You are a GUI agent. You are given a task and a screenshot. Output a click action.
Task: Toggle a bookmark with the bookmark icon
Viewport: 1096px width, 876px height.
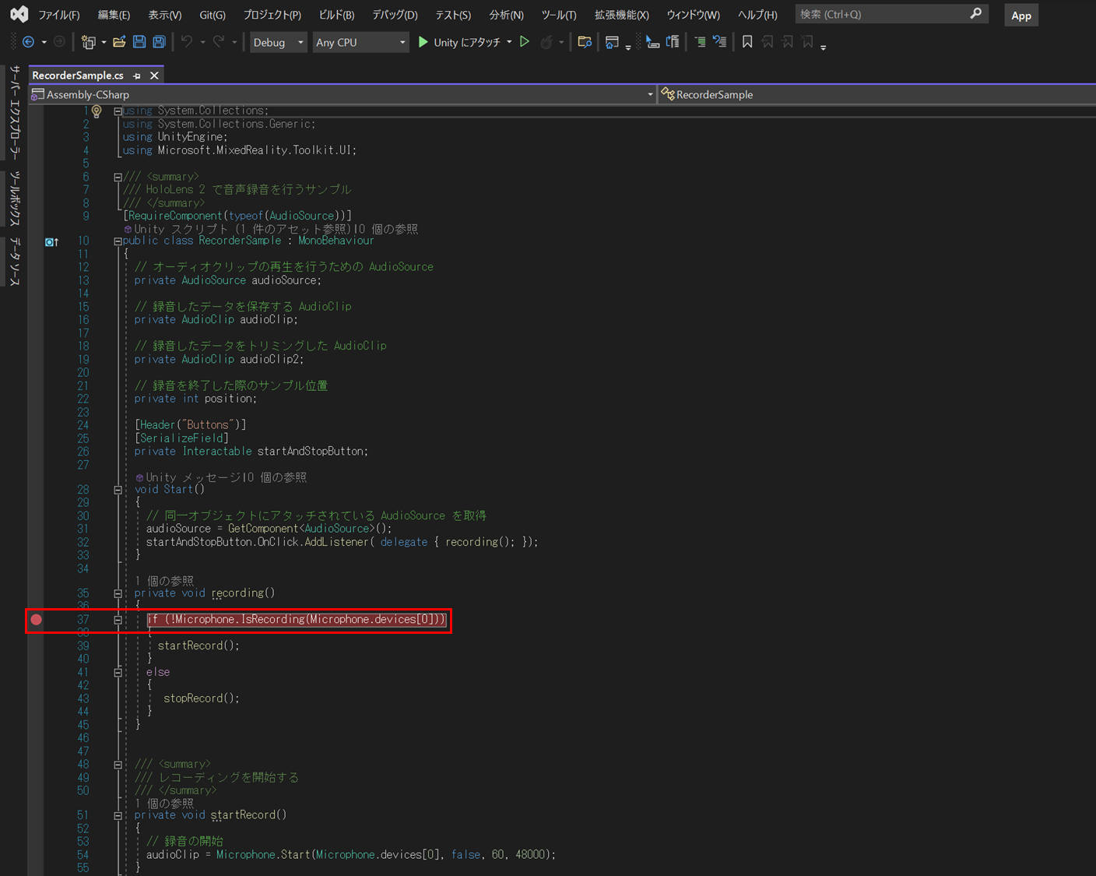tap(747, 42)
